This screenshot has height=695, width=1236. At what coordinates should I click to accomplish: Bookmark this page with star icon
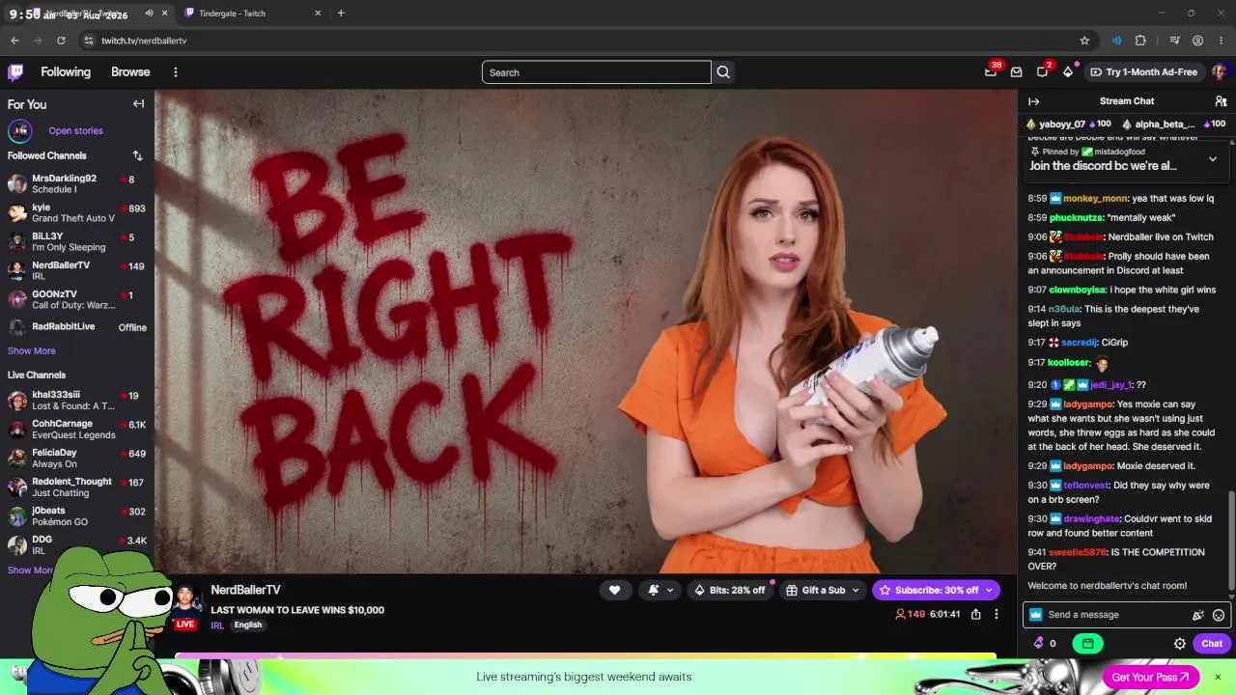click(x=1084, y=41)
